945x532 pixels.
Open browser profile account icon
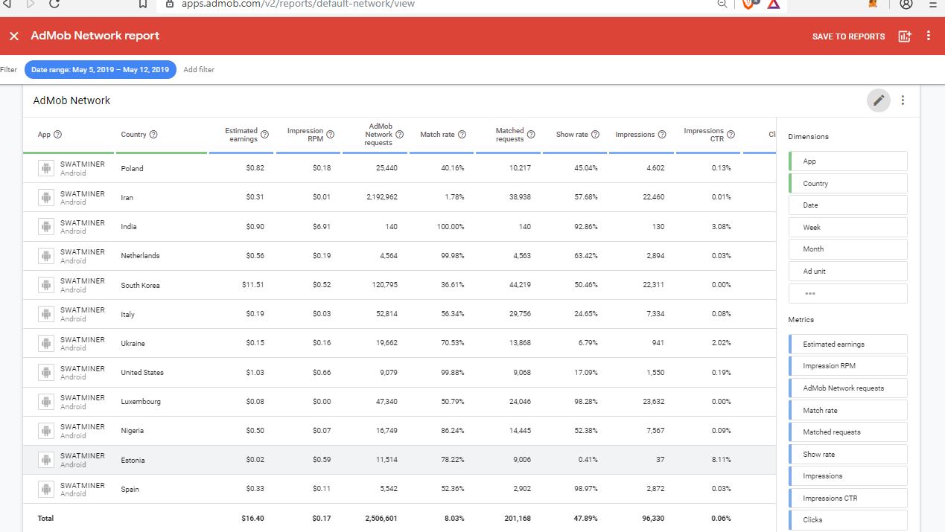click(906, 4)
